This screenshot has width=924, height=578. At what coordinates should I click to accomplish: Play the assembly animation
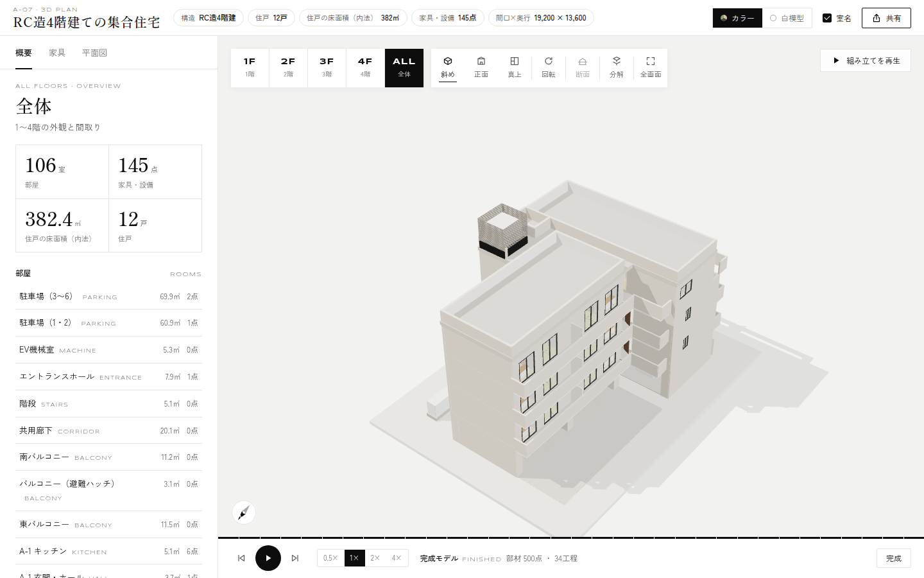pos(268,558)
